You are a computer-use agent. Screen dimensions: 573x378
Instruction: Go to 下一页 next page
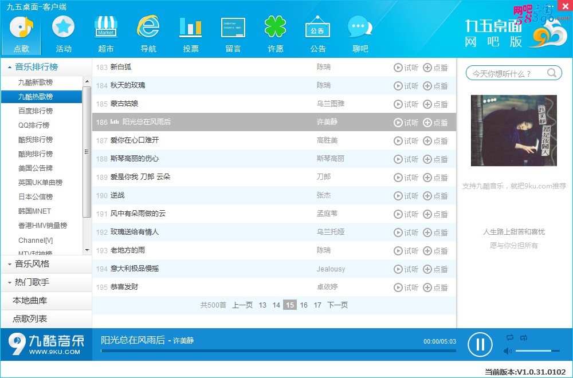click(337, 305)
